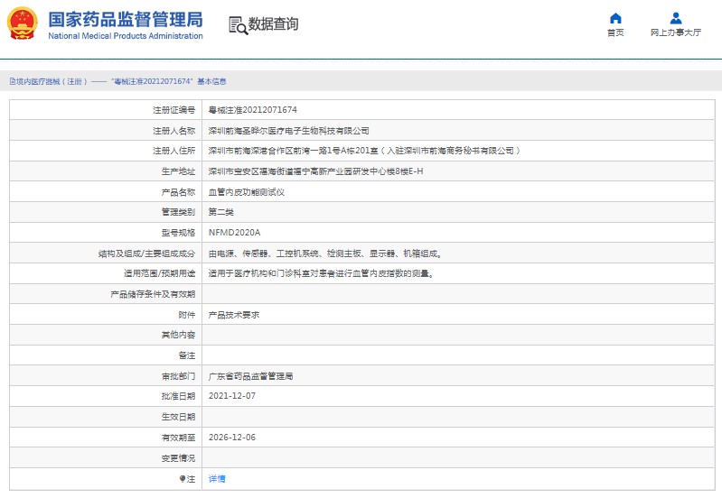
Task: Click the 适用范围/预期用途 label
Action: (x=159, y=273)
